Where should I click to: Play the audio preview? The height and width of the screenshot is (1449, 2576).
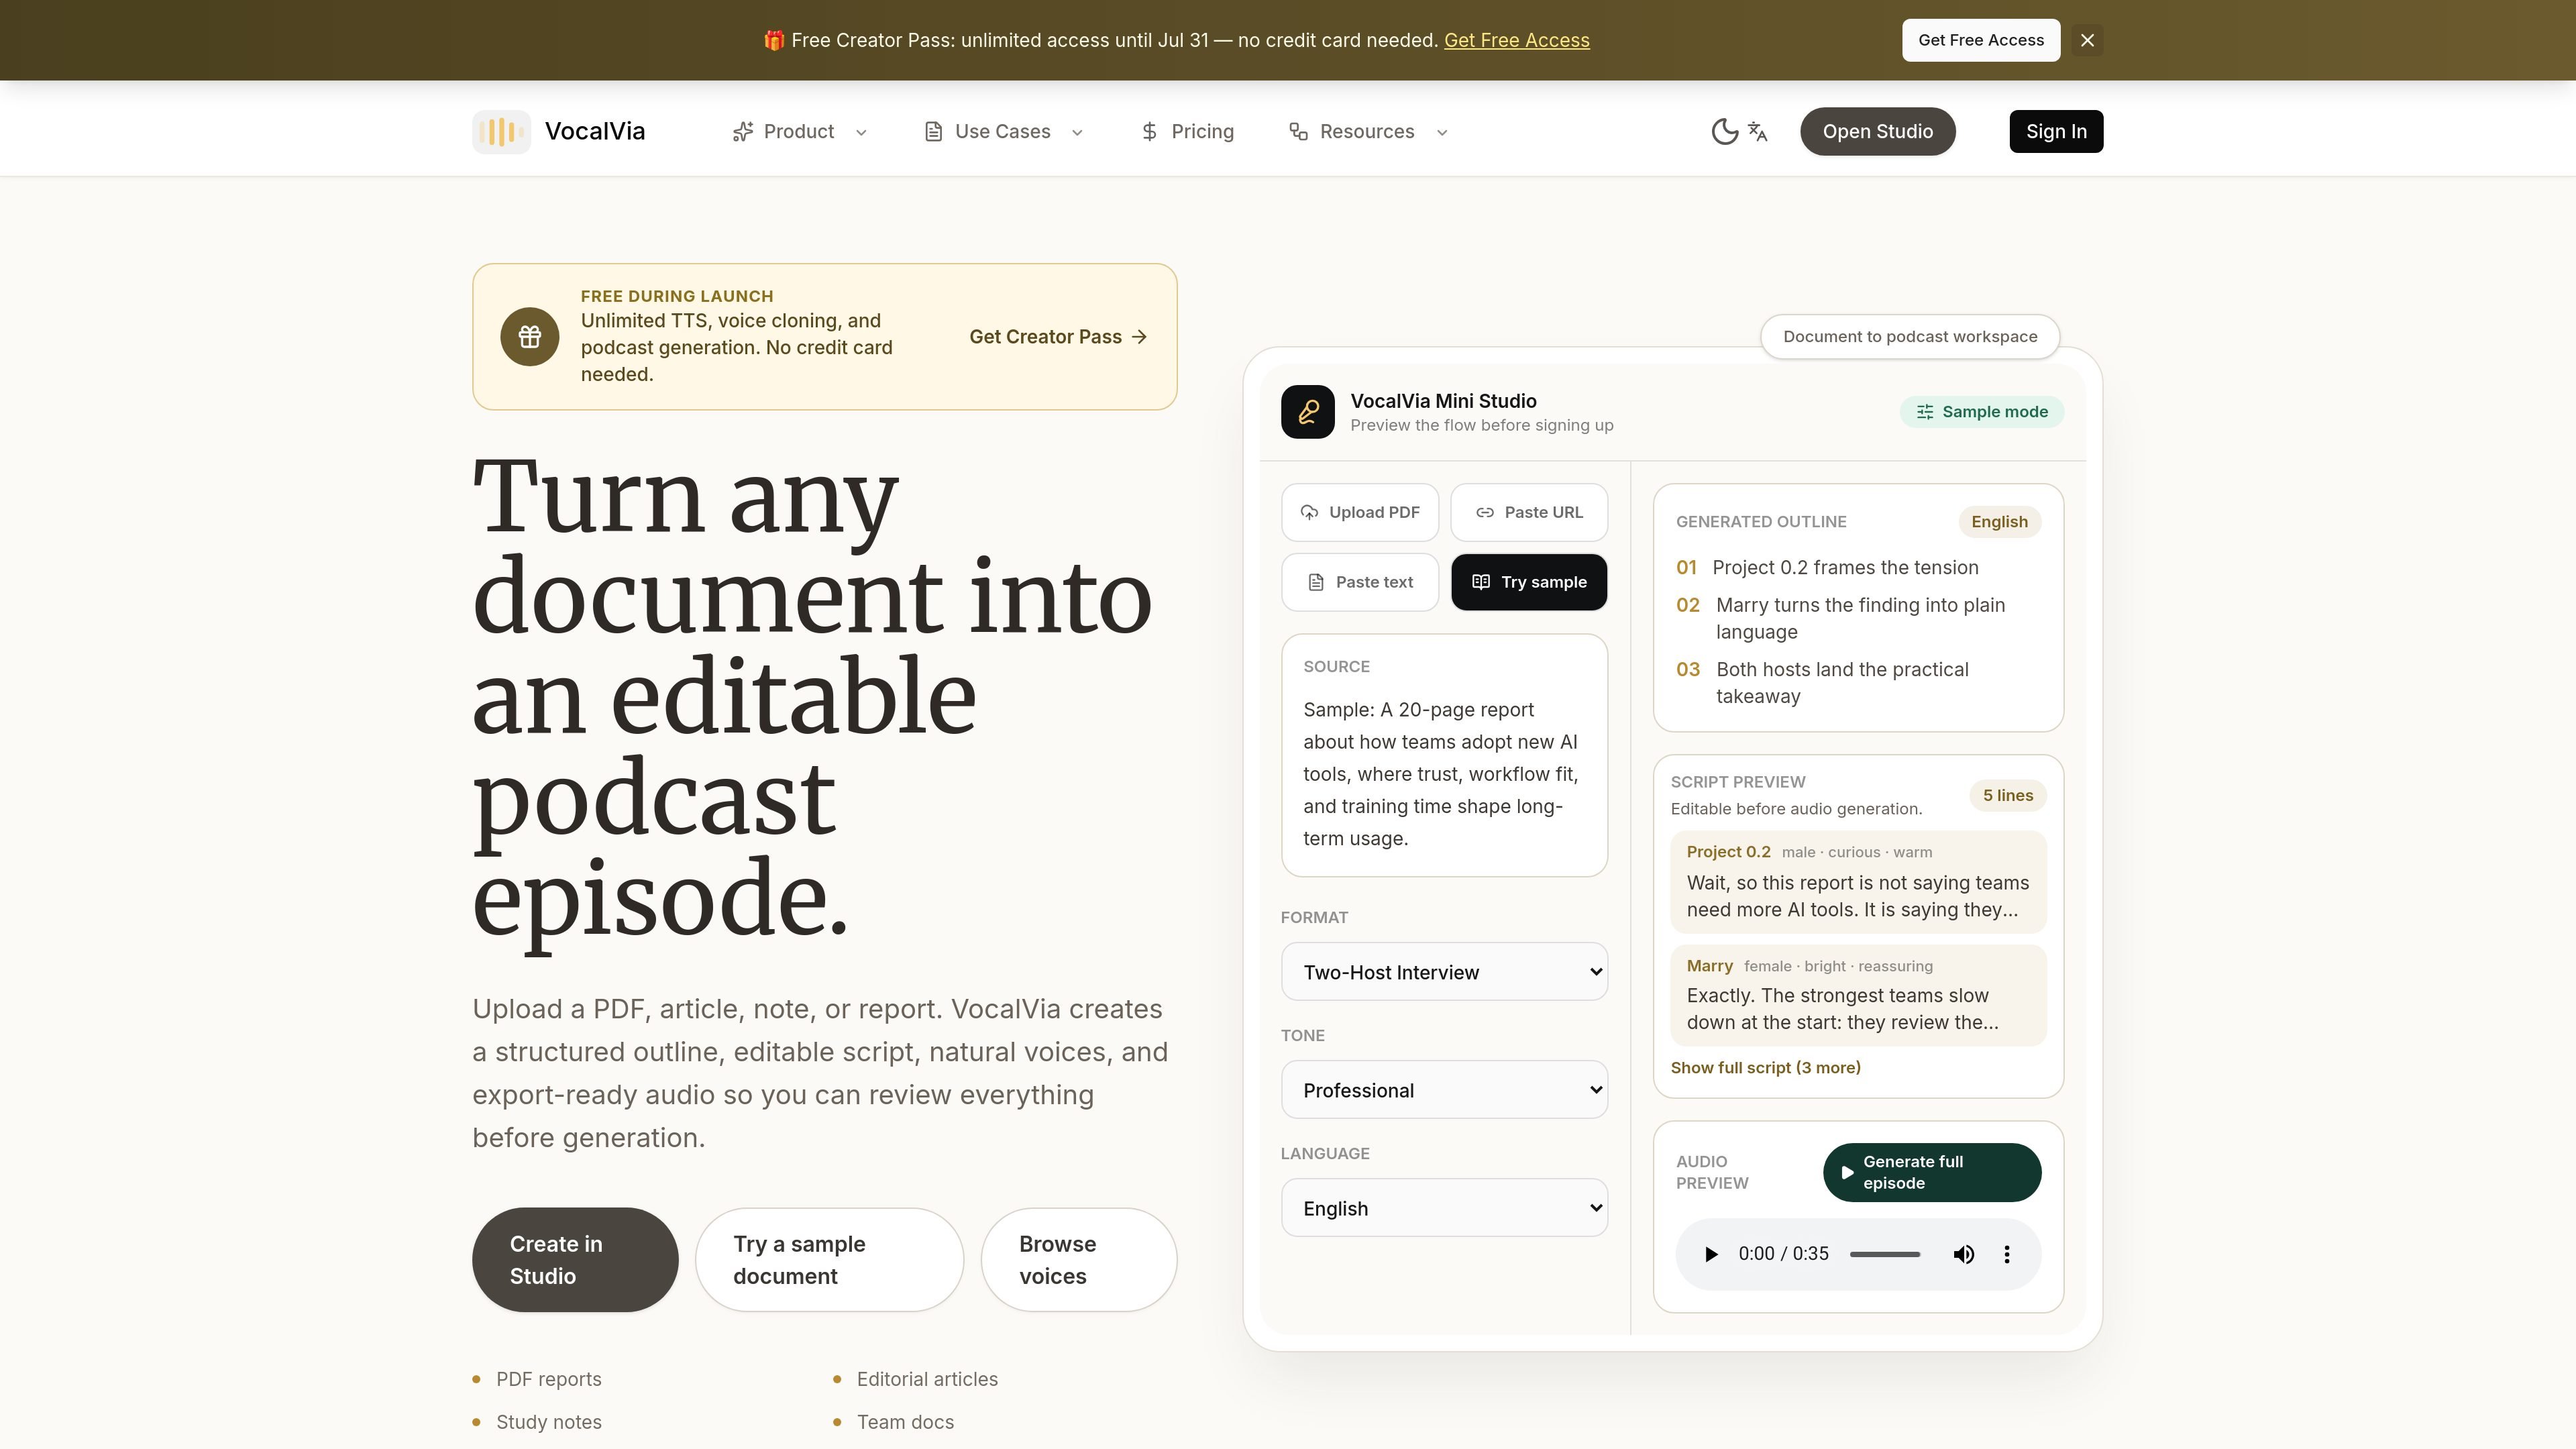tap(1710, 1254)
